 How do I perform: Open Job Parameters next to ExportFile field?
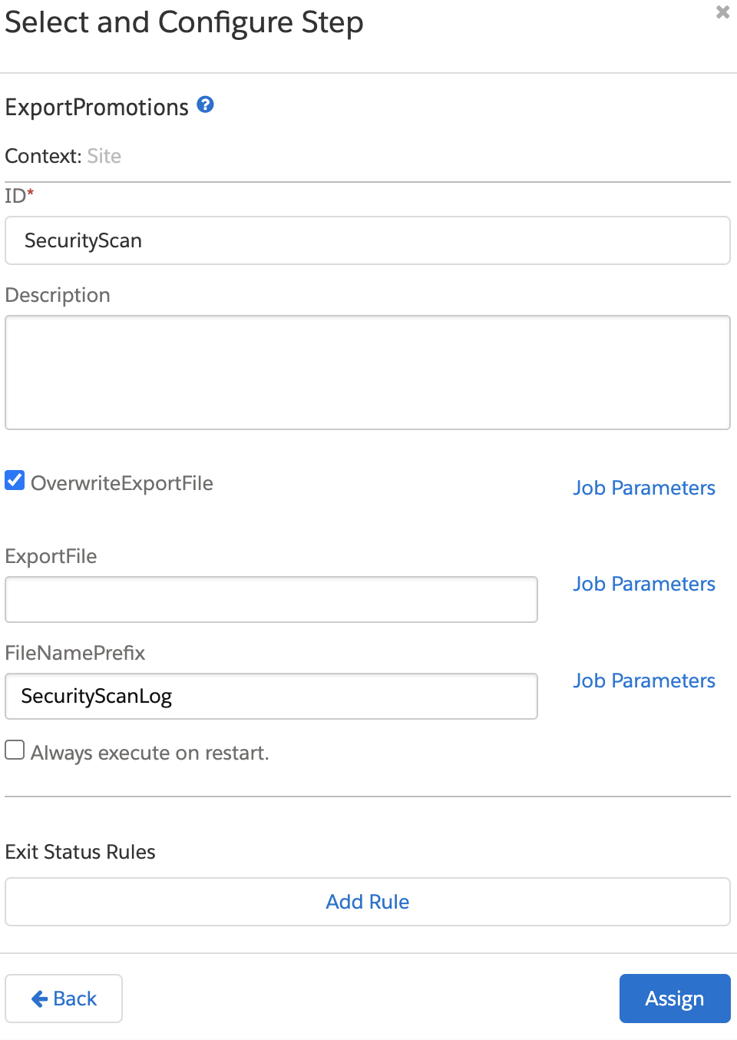[x=644, y=584]
